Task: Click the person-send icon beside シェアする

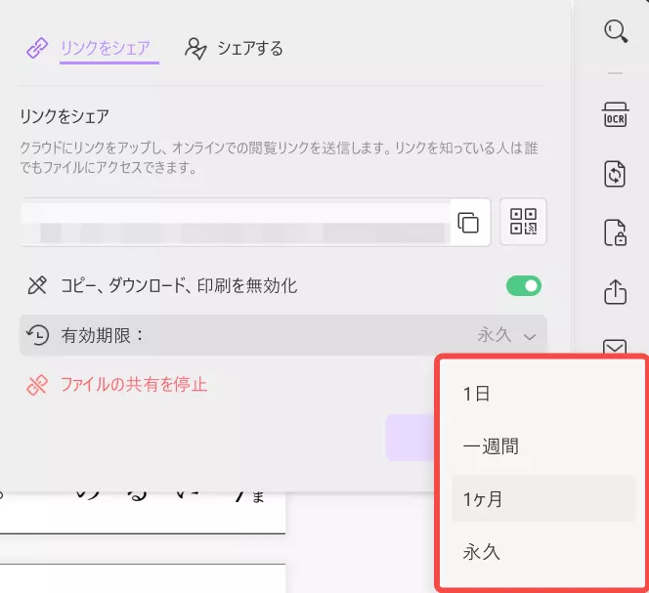Action: tap(195, 49)
